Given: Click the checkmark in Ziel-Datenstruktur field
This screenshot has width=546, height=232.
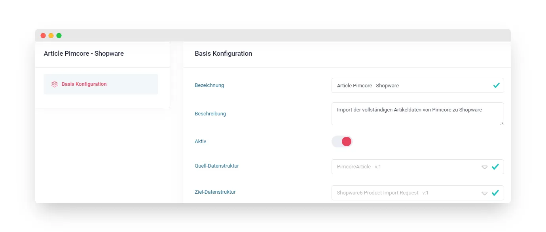Looking at the screenshot, I should click(x=495, y=193).
